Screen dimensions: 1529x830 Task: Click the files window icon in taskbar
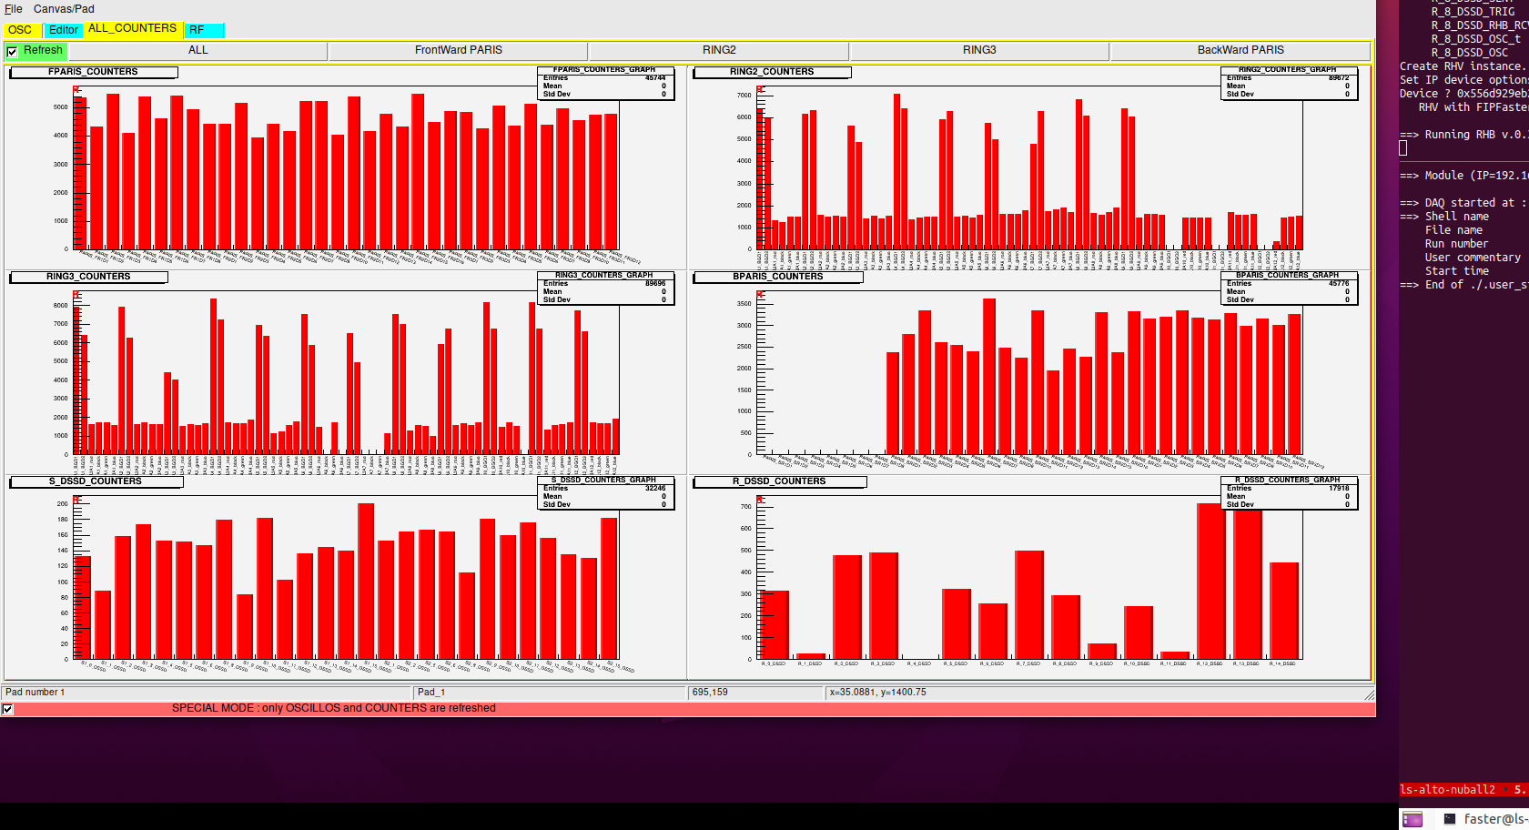(x=1413, y=819)
